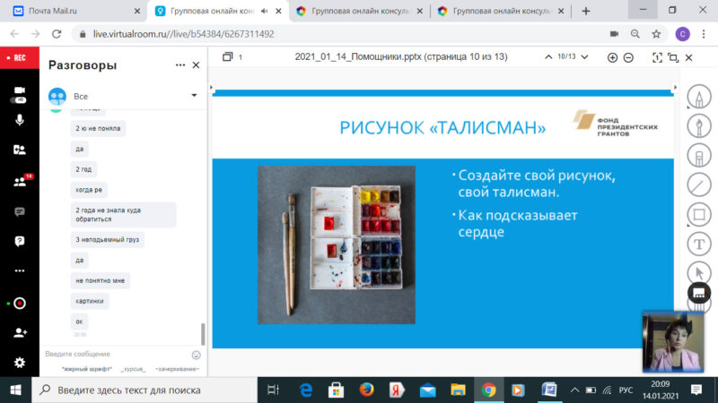Click the paint palette image on slide
718x403 pixels.
336,244
